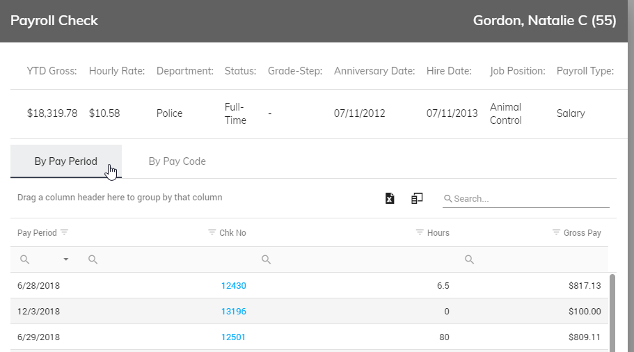Click the Hours header filter icon

click(420, 232)
